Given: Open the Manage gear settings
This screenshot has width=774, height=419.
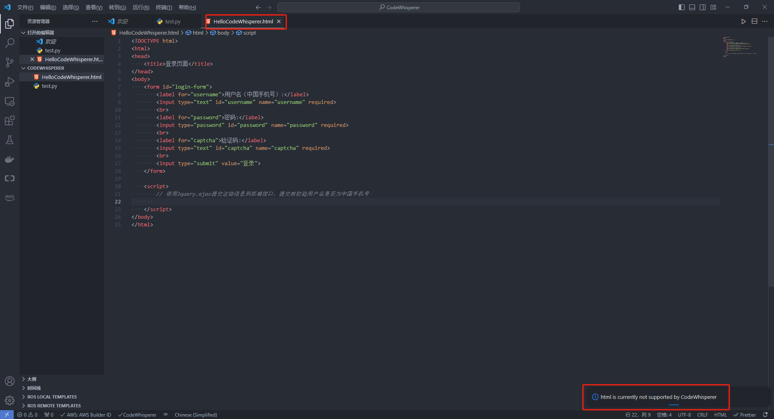Looking at the screenshot, I should pos(10,400).
